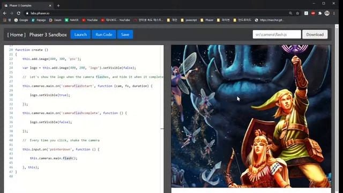343x193 pixels.
Task: Click the 'var logo' declaration line
Action: coord(79,68)
